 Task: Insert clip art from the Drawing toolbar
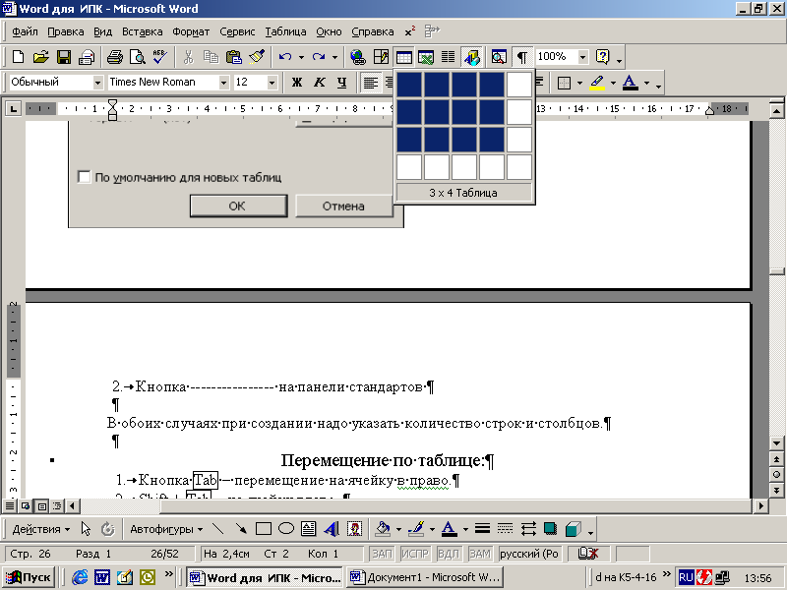(354, 529)
